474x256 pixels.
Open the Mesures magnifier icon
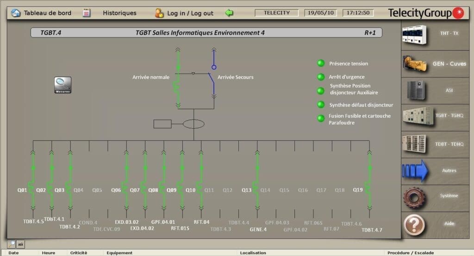[x=63, y=85]
